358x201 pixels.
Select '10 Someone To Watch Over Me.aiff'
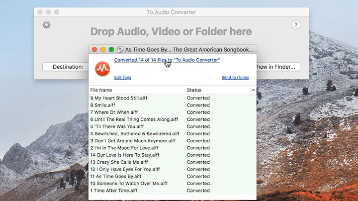[173, 184]
